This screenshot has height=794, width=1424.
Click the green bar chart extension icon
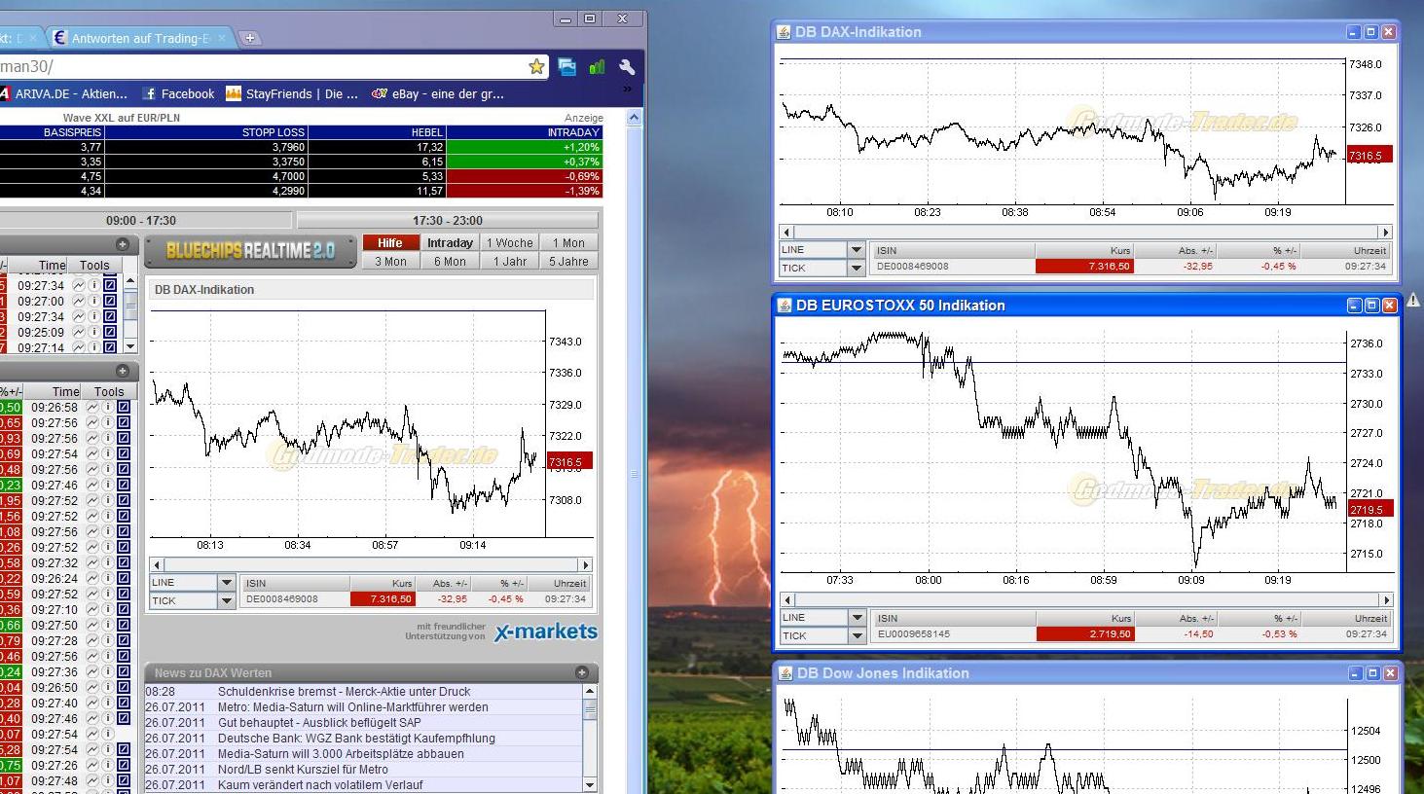click(x=597, y=66)
